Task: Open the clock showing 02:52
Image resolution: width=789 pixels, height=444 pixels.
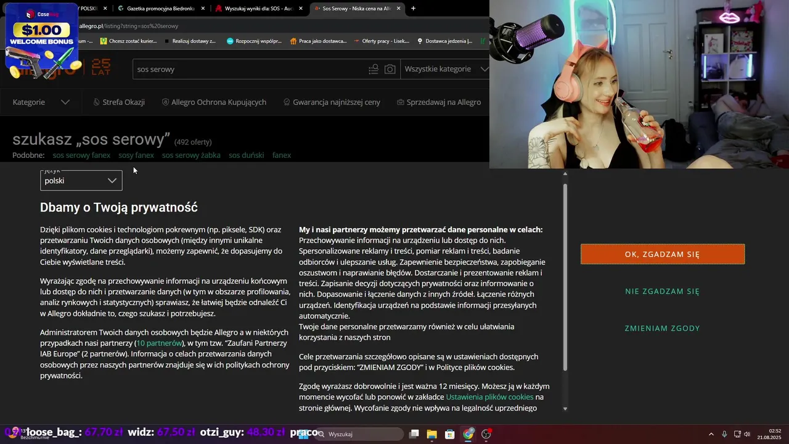Action: [769, 434]
